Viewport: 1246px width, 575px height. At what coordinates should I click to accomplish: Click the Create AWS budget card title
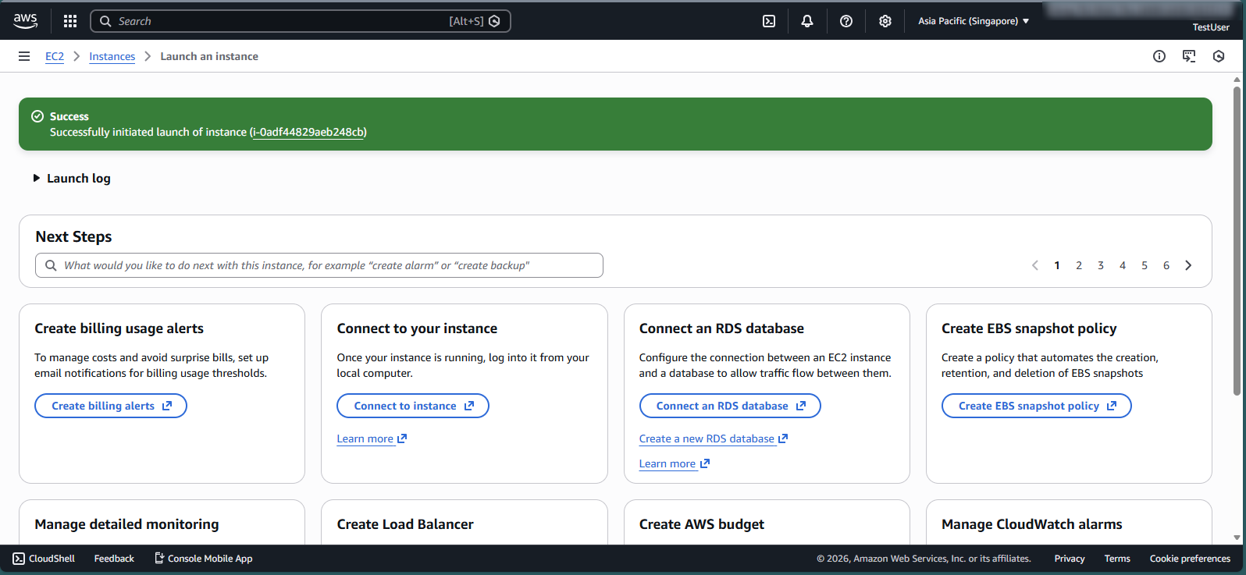[702, 524]
